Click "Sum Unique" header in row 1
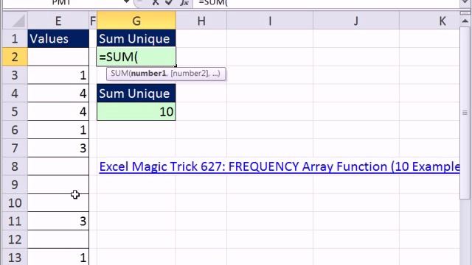Image resolution: width=472 pixels, height=265 pixels. point(136,39)
